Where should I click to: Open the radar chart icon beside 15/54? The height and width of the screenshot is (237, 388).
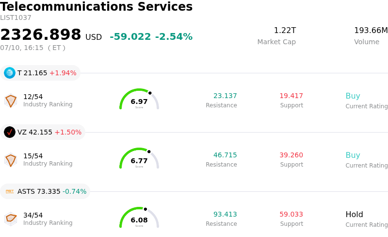(x=11, y=160)
